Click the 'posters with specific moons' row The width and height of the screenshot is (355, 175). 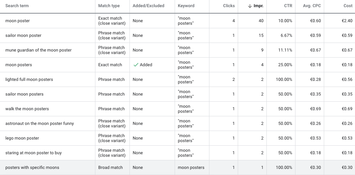pyautogui.click(x=177, y=167)
